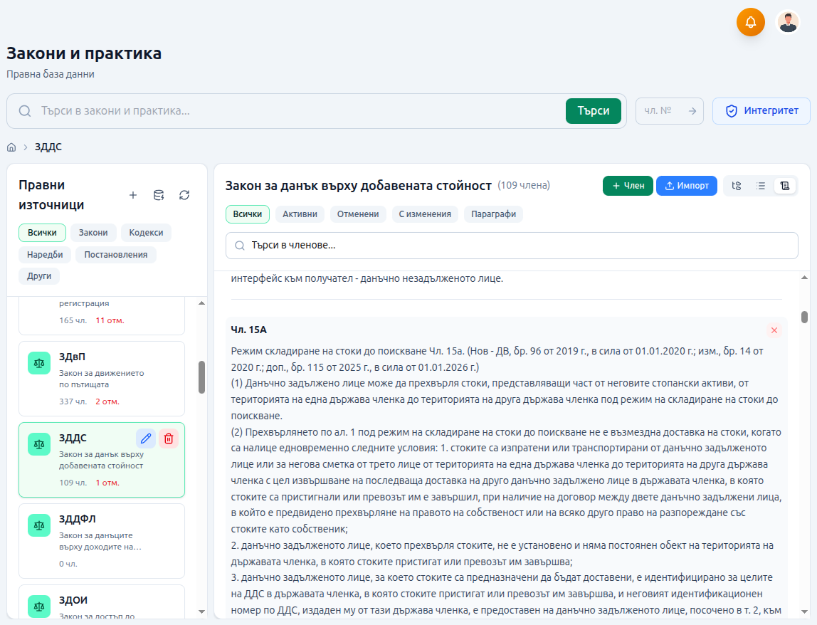Open the orange notifications bell

coord(750,22)
